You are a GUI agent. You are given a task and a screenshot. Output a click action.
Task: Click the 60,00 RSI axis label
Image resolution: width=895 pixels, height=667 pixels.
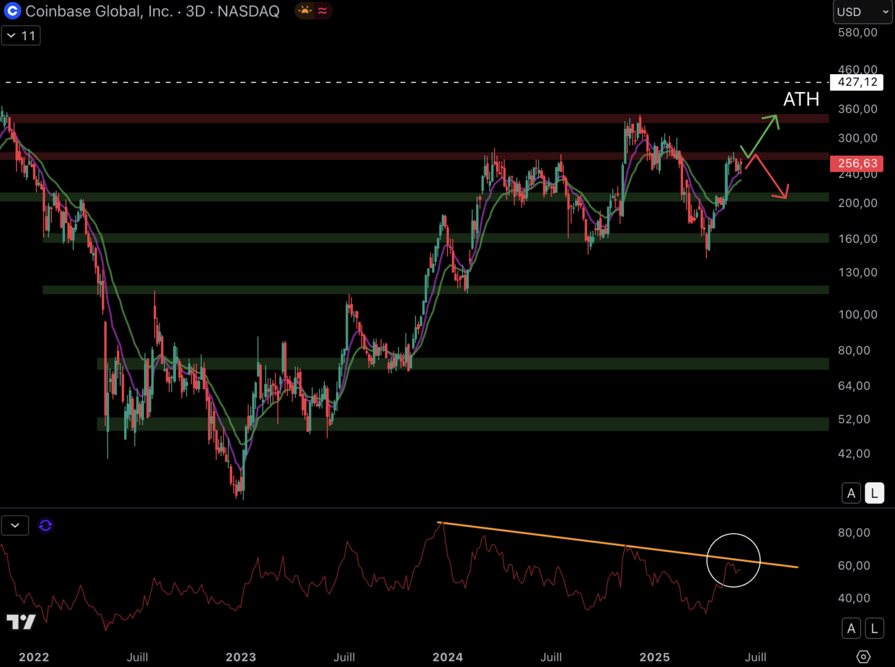[x=854, y=565]
